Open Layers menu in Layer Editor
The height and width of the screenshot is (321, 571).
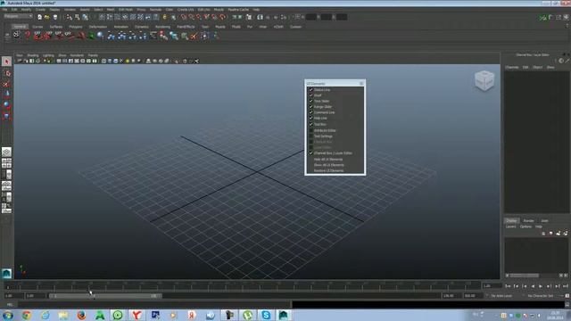[x=510, y=226]
